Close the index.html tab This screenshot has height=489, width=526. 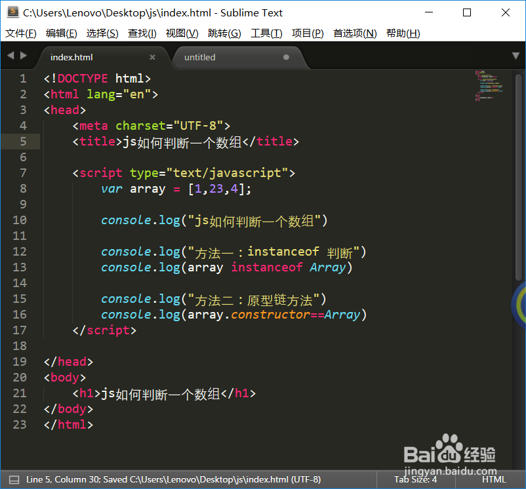coord(152,57)
